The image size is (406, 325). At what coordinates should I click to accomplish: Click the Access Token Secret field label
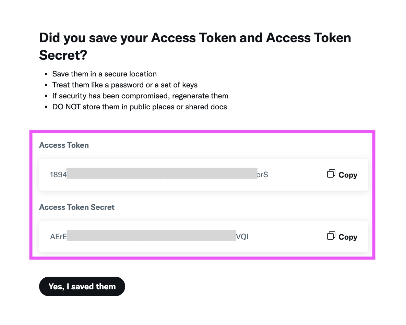[x=77, y=207]
